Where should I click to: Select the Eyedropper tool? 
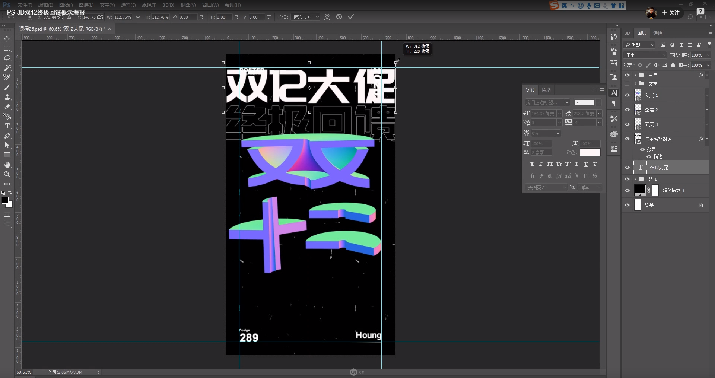[7, 77]
